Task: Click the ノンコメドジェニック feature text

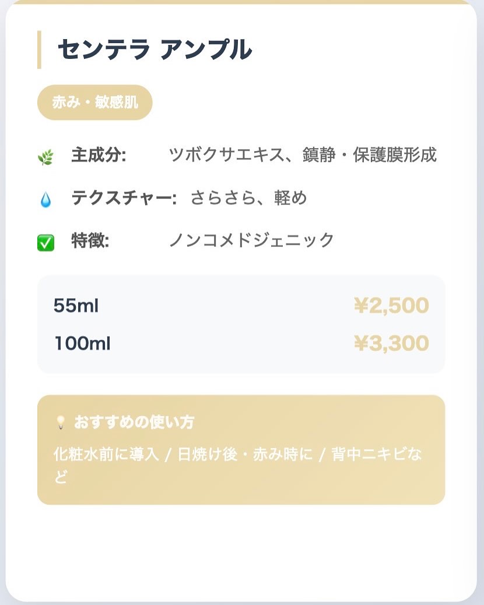Action: coord(251,240)
